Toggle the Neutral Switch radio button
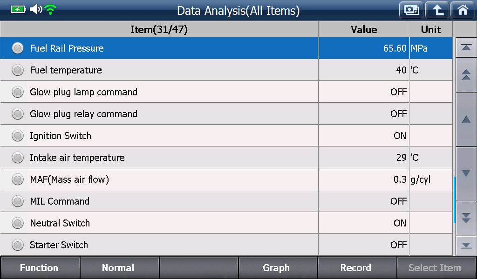The image size is (477, 279). coord(18,223)
